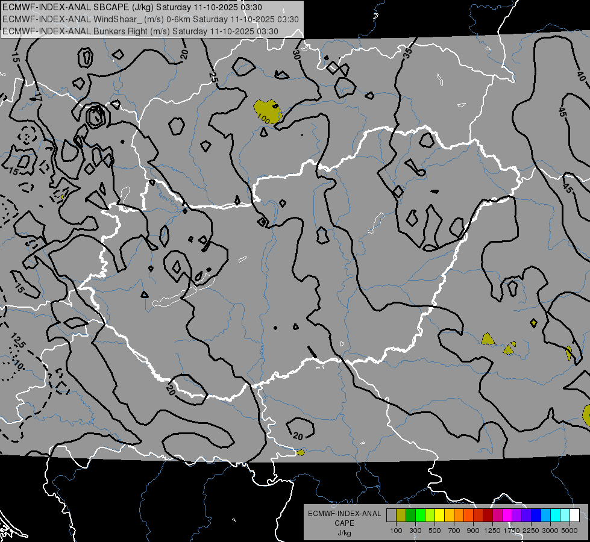This screenshot has width=590, height=542.
Task: Click the 30 contour label on the map
Action: coord(296,55)
